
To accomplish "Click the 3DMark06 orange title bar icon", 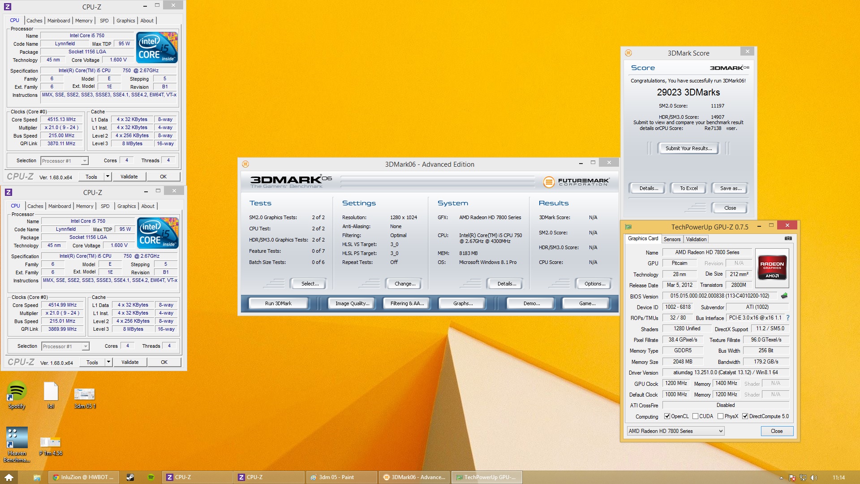I will [245, 164].
